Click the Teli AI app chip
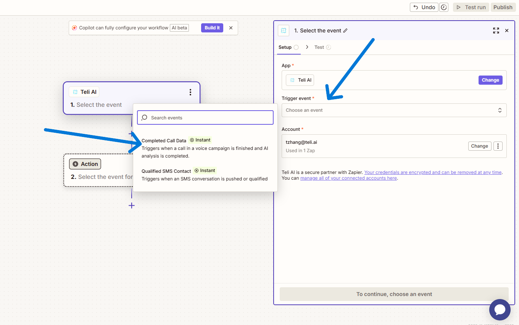The image size is (519, 325). pyautogui.click(x=300, y=80)
